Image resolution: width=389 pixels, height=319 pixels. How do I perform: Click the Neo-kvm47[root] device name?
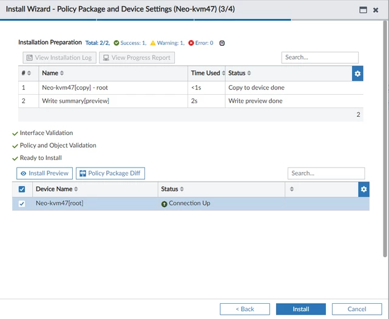59,203
